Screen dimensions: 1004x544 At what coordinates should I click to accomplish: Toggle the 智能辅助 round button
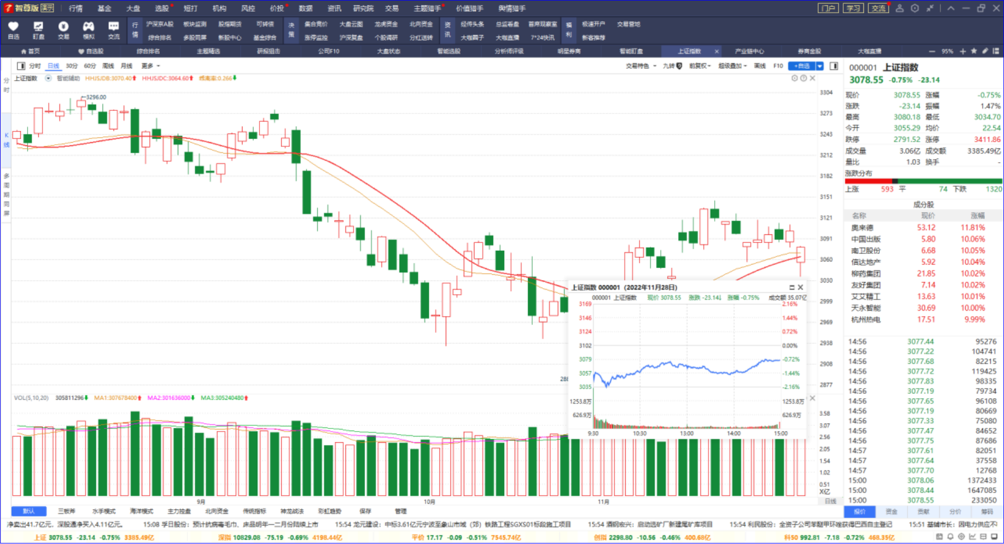[x=48, y=78]
